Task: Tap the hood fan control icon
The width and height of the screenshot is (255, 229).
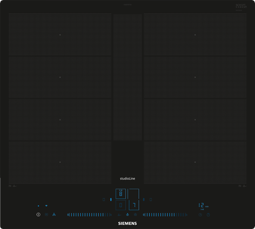Action: click(54, 214)
